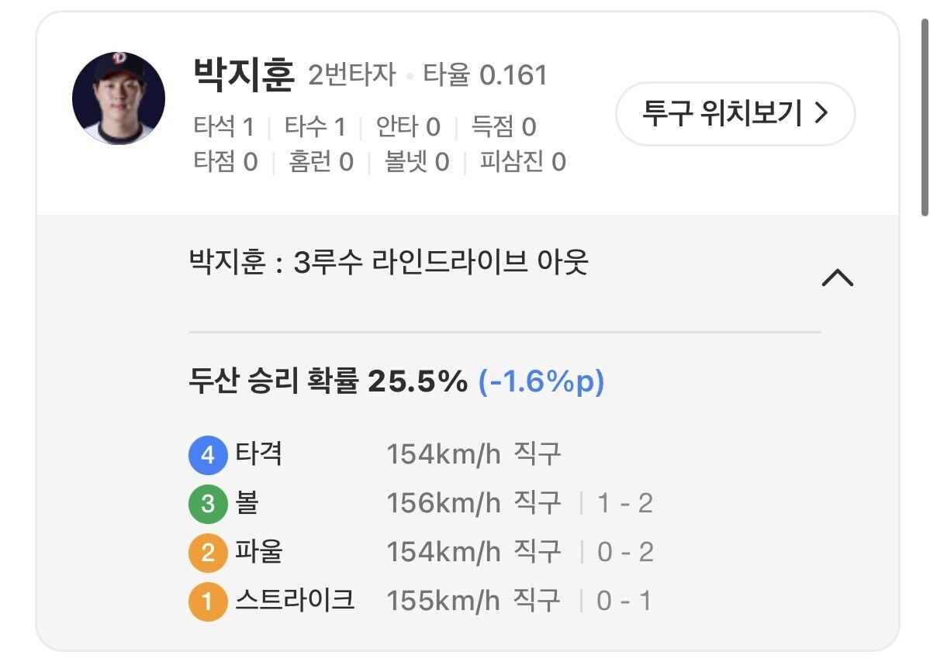Click Park Ji-hoon's player profile photo
This screenshot has width=930, height=662.
(x=119, y=98)
